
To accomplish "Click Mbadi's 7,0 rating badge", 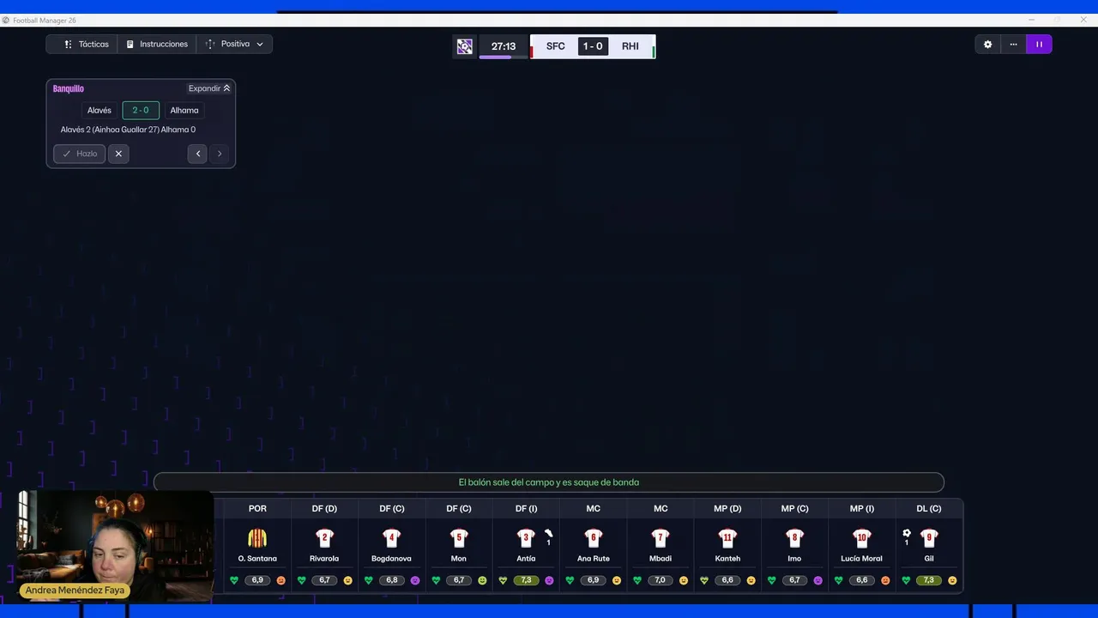I will click(x=660, y=580).
